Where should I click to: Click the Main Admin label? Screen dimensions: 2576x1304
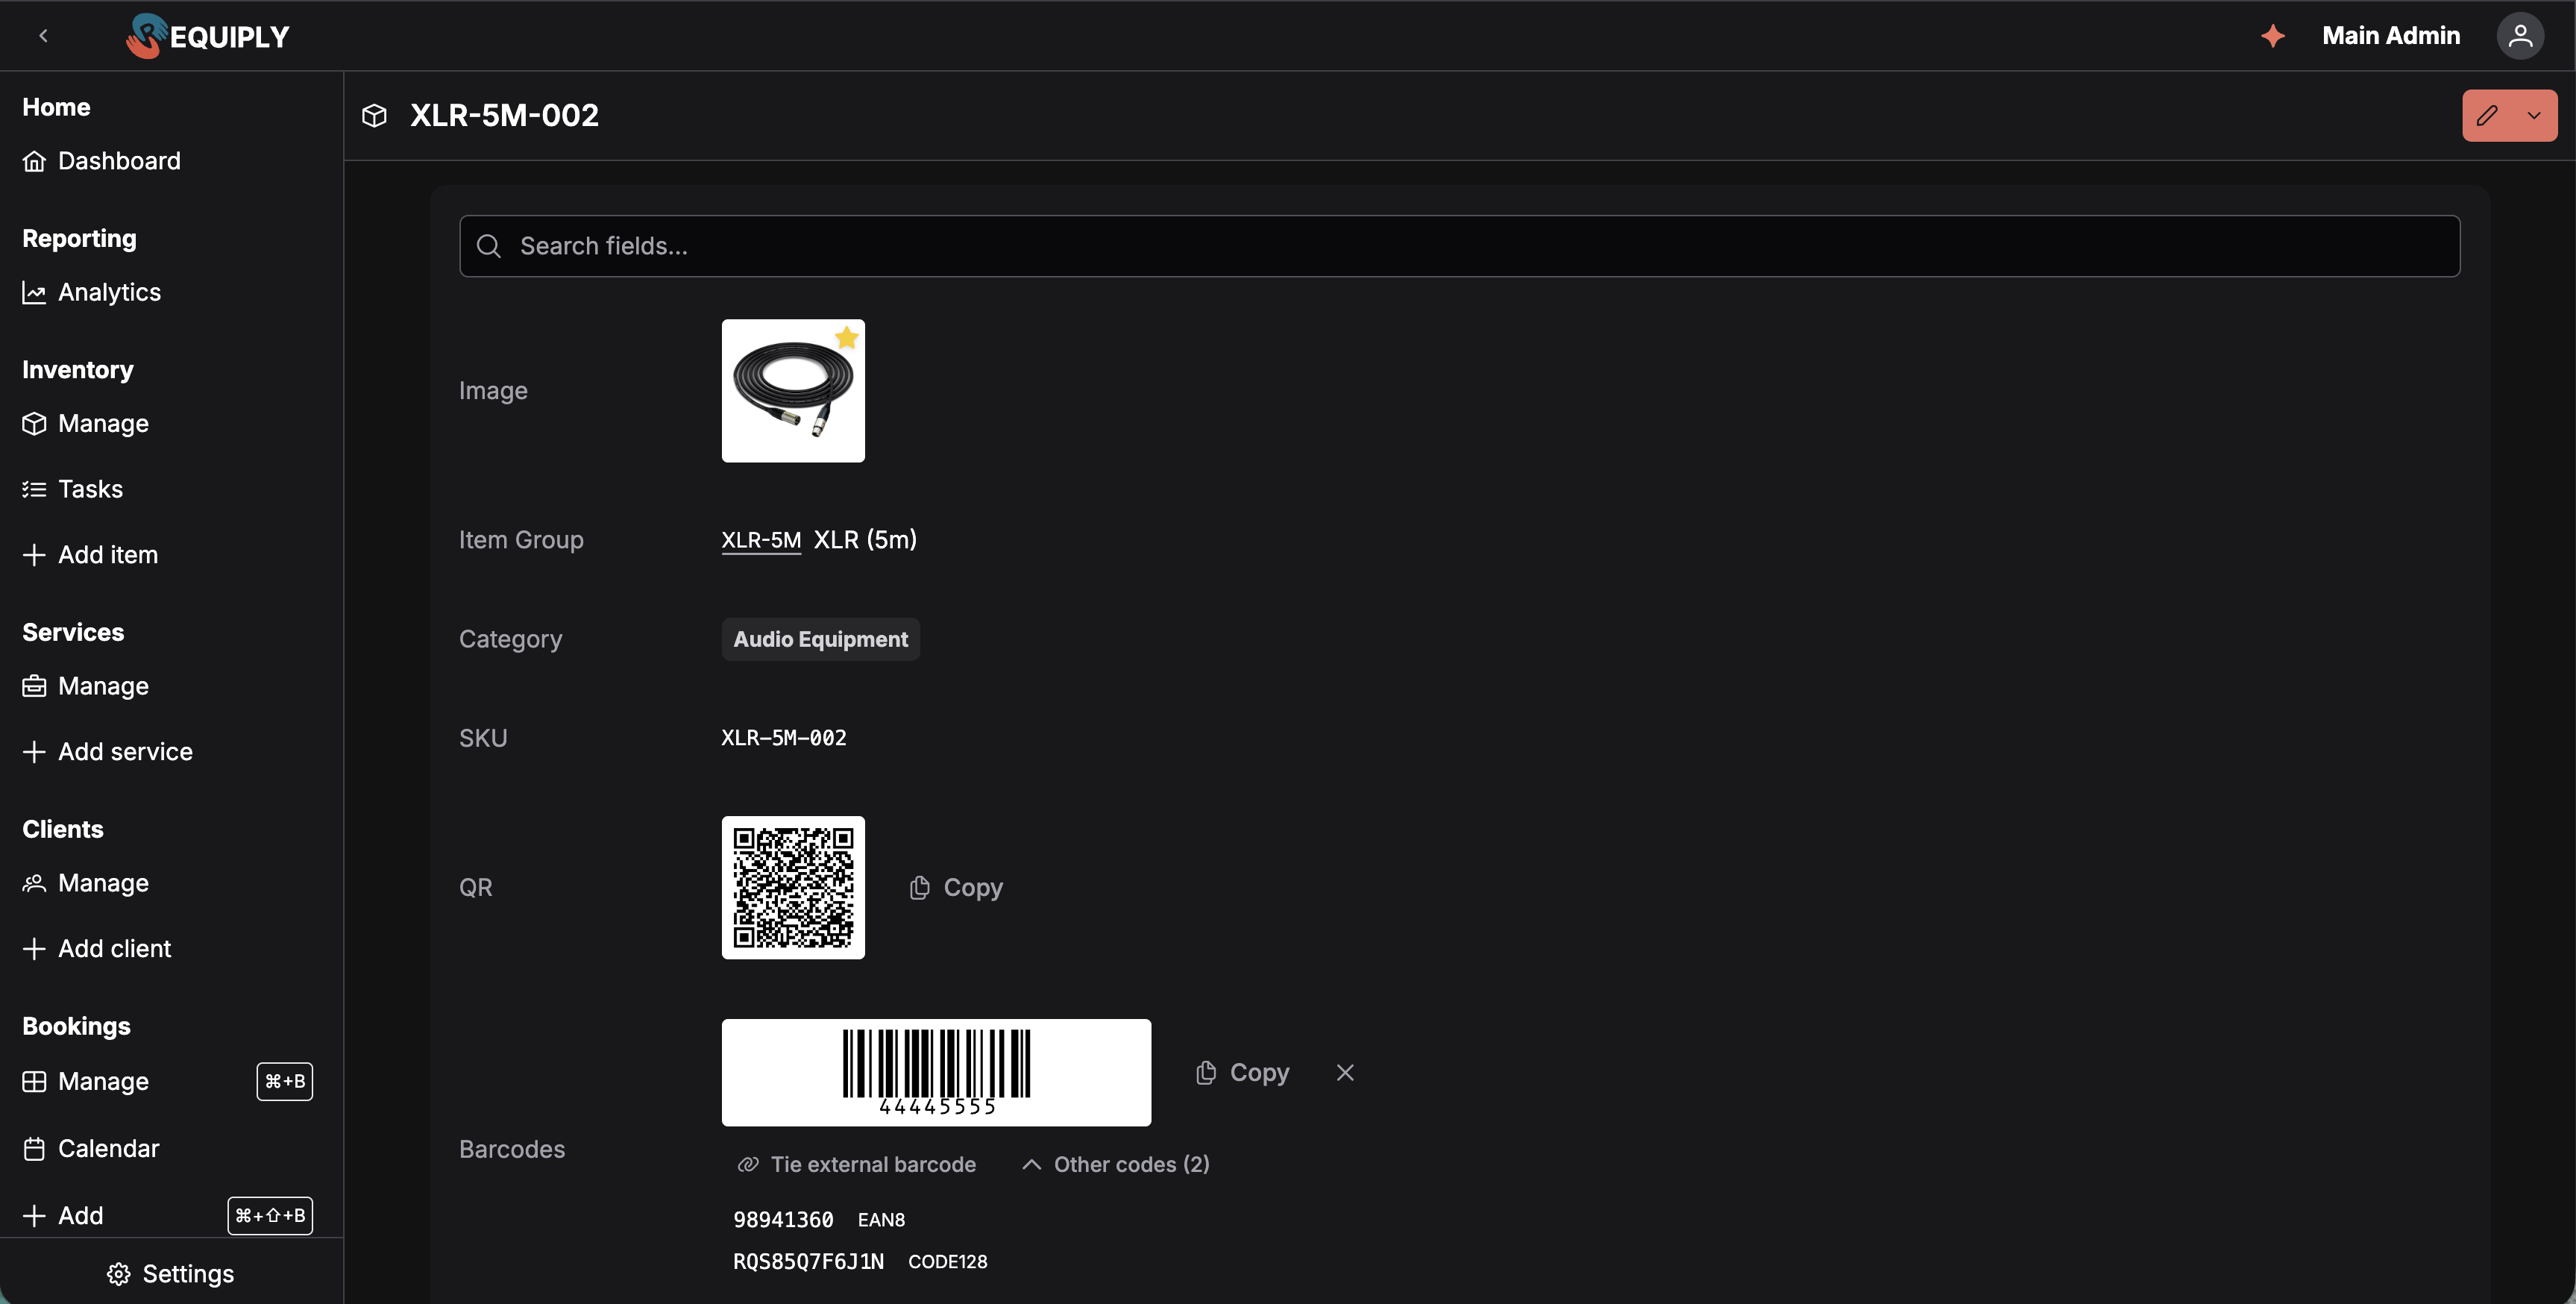coord(2391,36)
